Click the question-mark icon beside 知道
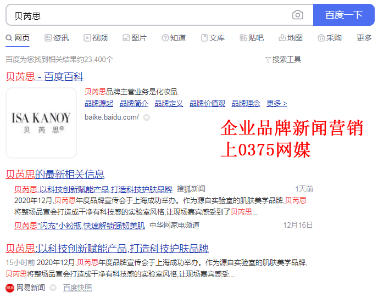Image resolution: width=378 pixels, height=298 pixels. click(165, 38)
